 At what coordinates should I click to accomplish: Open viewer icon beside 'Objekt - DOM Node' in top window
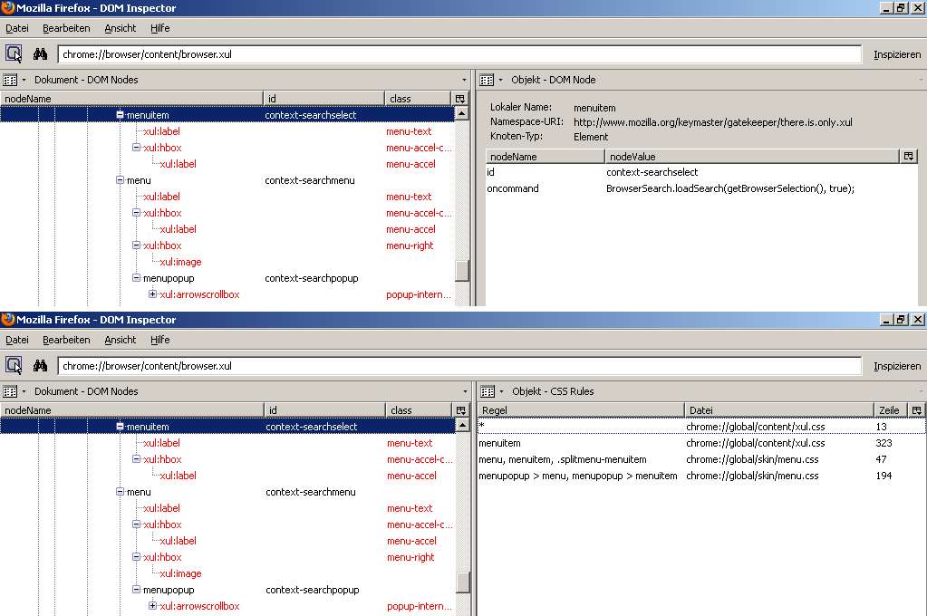click(x=487, y=79)
